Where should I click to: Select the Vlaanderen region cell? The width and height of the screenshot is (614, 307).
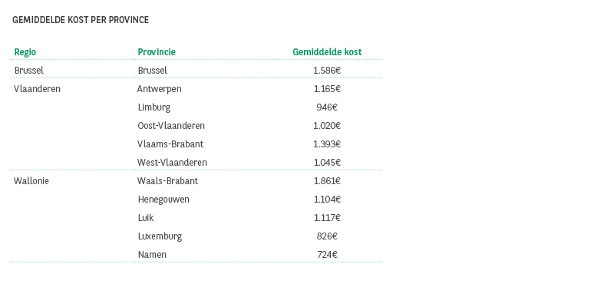tap(37, 89)
